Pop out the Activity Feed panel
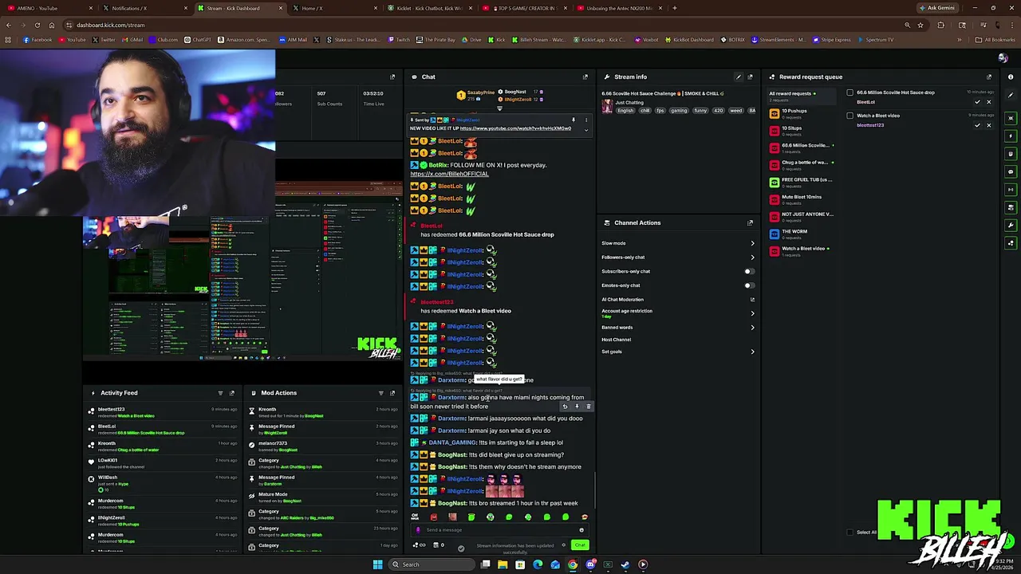The image size is (1021, 574). coord(232,393)
